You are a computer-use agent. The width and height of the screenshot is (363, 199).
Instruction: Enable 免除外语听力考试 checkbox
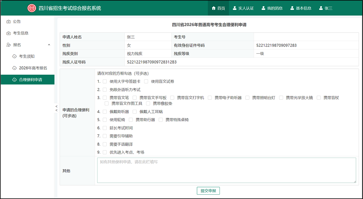105,89
